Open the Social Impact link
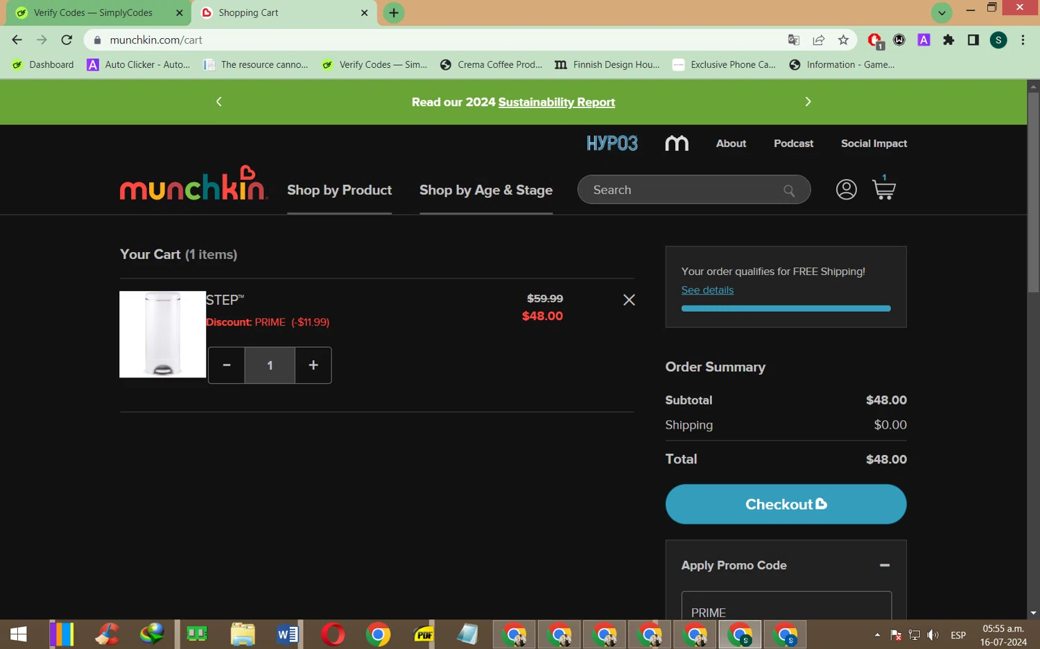The image size is (1040, 649). (x=874, y=143)
